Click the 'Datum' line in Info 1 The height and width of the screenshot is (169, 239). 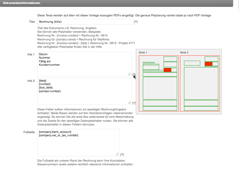click(x=43, y=54)
